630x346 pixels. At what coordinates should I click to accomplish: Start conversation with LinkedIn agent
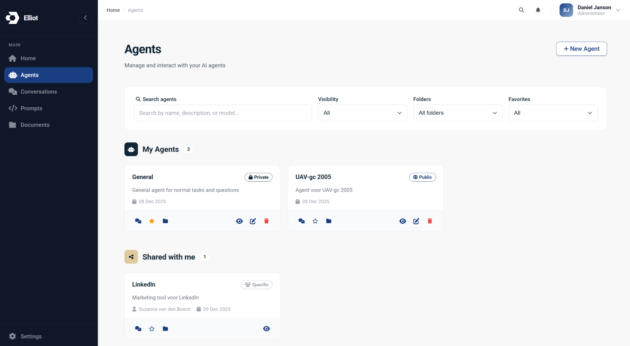(138, 329)
